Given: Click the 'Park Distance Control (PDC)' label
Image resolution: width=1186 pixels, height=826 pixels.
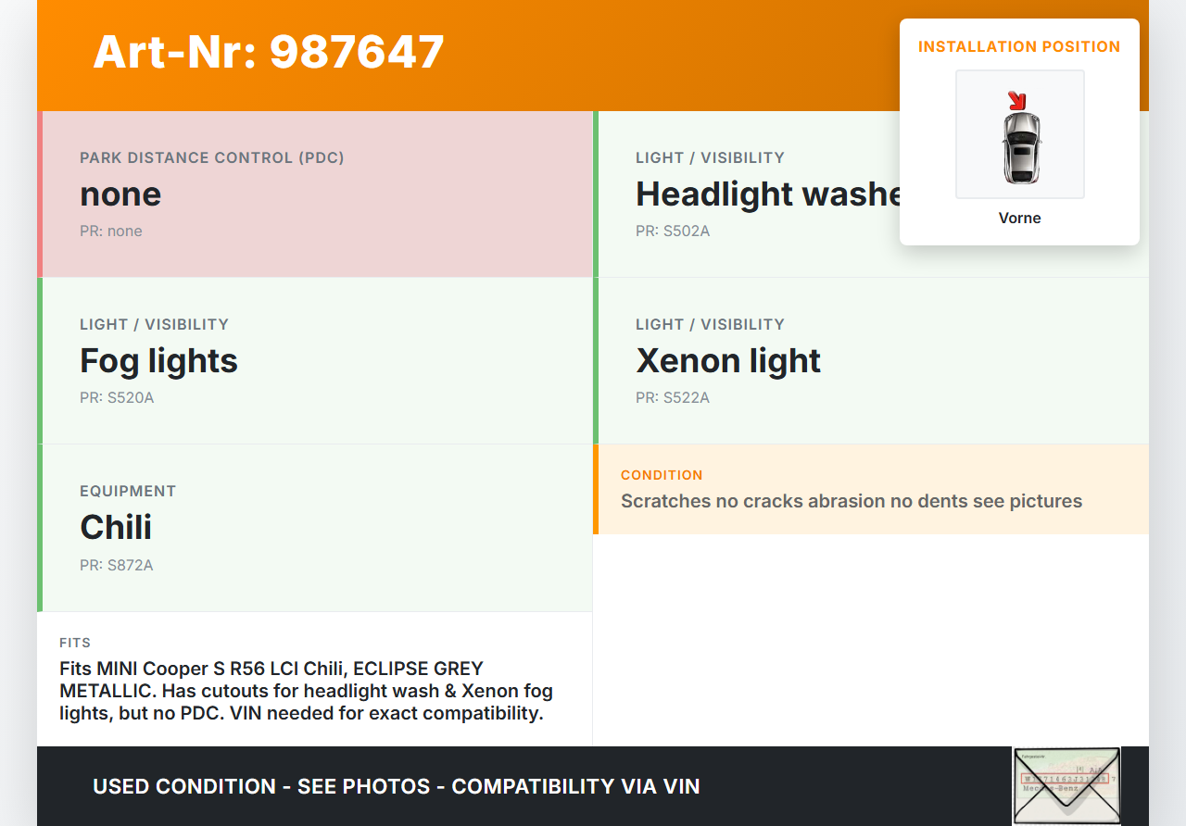Looking at the screenshot, I should 212,158.
